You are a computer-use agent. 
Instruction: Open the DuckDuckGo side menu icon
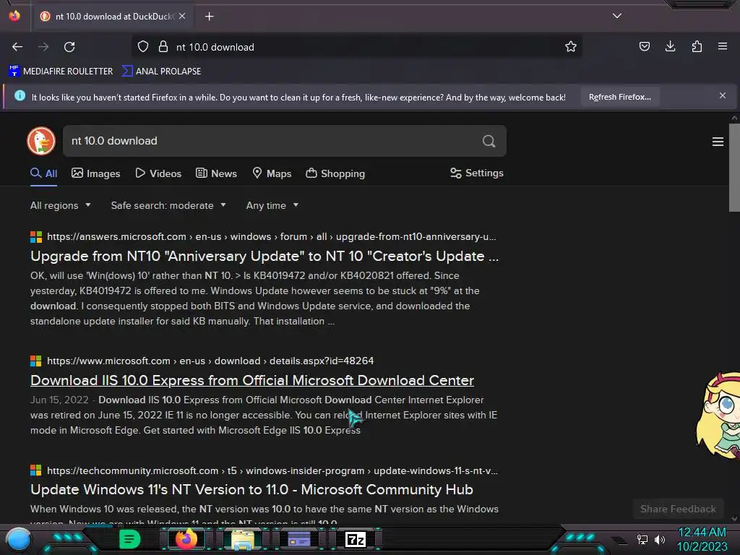click(718, 142)
